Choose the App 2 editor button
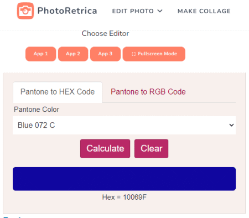The width and height of the screenshot is (249, 218). click(73, 54)
